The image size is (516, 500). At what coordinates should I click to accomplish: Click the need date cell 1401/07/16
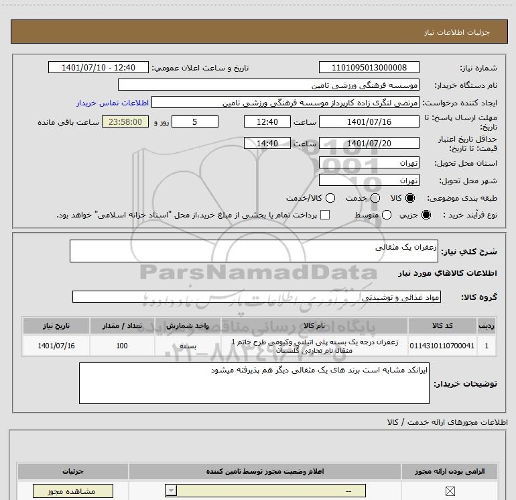[x=56, y=346]
